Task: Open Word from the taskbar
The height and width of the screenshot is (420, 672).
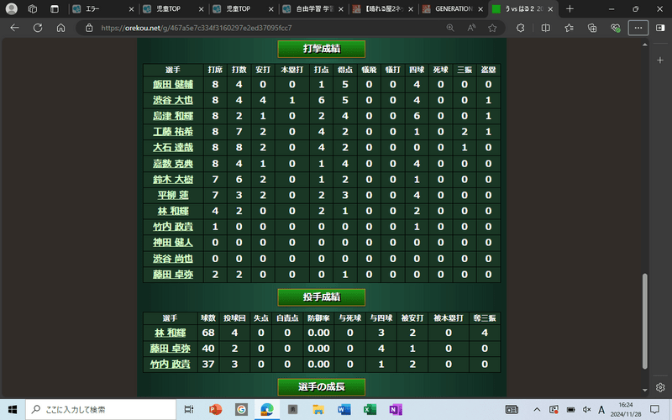Action: click(x=343, y=409)
